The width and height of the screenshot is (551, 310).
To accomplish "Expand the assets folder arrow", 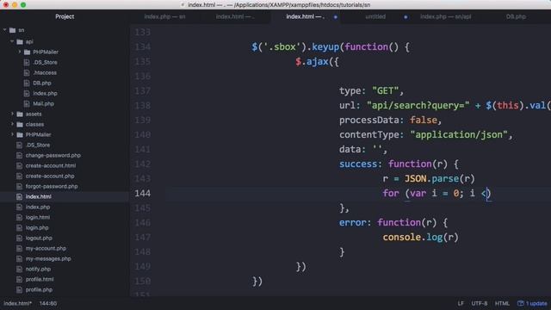I will pyautogui.click(x=12, y=114).
